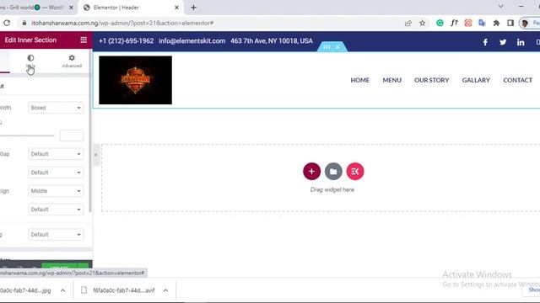Open the Grammarly extension icon
The height and width of the screenshot is (303, 540).
[x=440, y=23]
